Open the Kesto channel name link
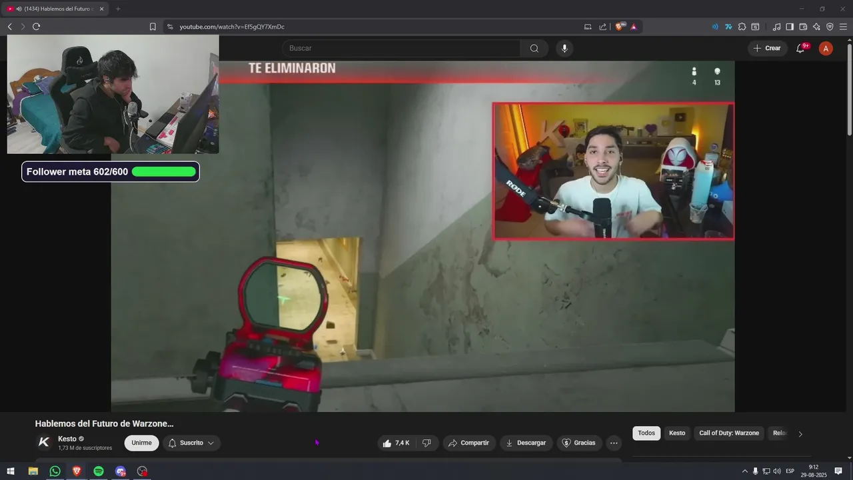Image resolution: width=853 pixels, height=480 pixels. [x=67, y=439]
